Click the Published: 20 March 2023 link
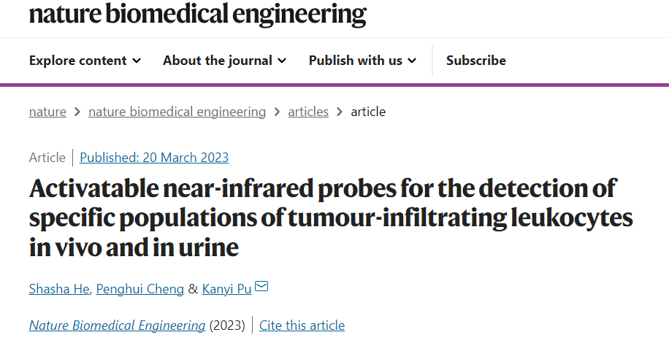Image resolution: width=669 pixels, height=343 pixels. (x=154, y=157)
